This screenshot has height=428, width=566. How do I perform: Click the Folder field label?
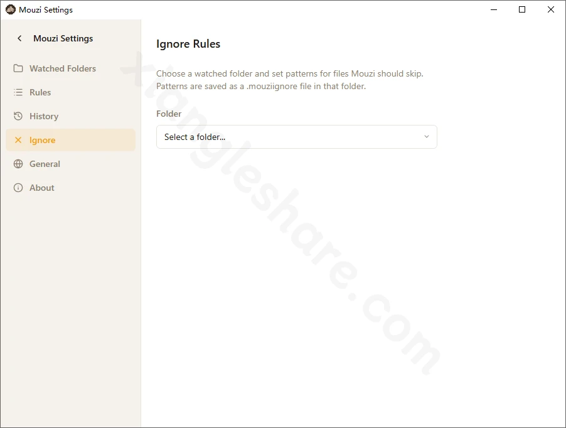[169, 114]
